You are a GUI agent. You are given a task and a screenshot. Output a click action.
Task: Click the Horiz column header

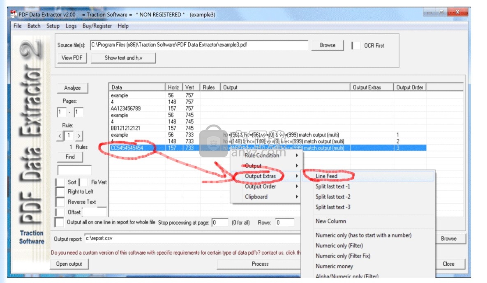pyautogui.click(x=173, y=87)
